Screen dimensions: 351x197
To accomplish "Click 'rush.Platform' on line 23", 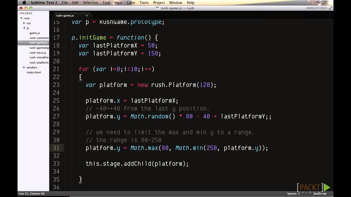I will click(x=174, y=85).
